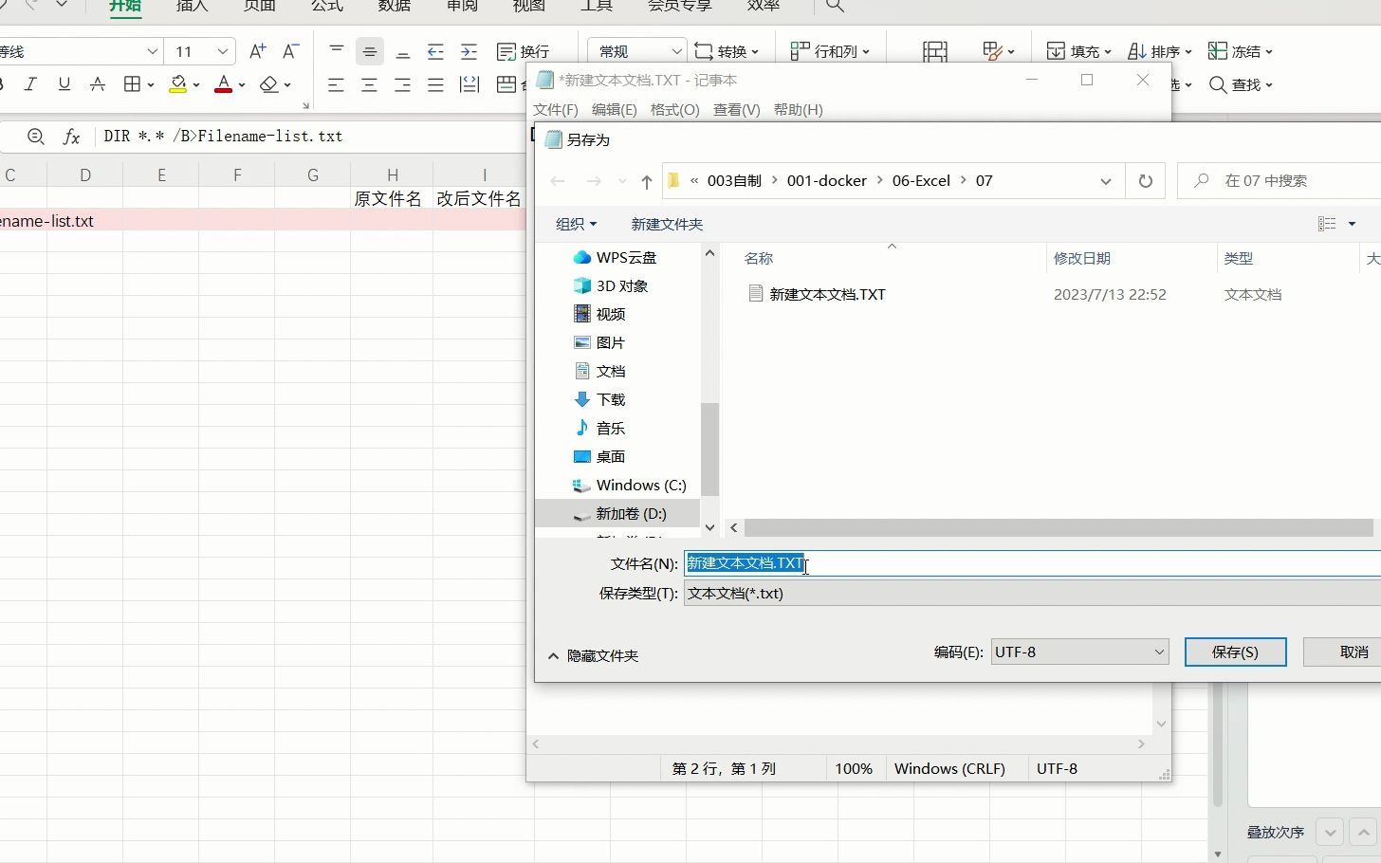Align cell content to bottom
Image resolution: width=1381 pixels, height=863 pixels.
pos(403,51)
